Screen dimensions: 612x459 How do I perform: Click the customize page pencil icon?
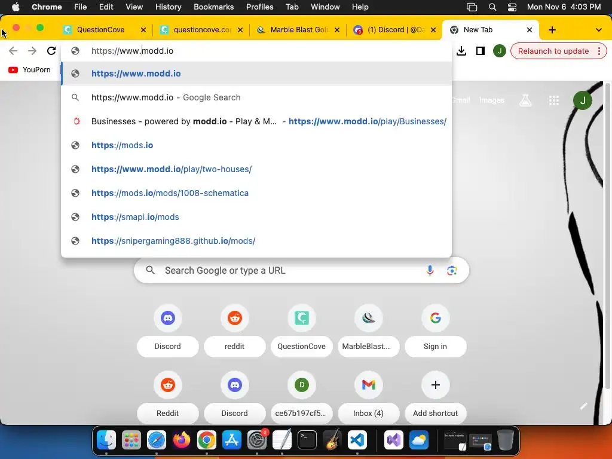[583, 406]
